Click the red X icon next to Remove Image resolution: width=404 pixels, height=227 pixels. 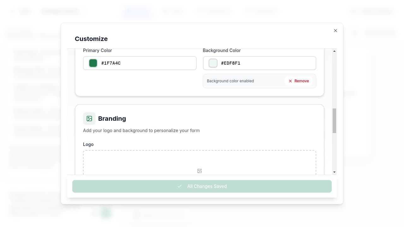click(x=290, y=81)
